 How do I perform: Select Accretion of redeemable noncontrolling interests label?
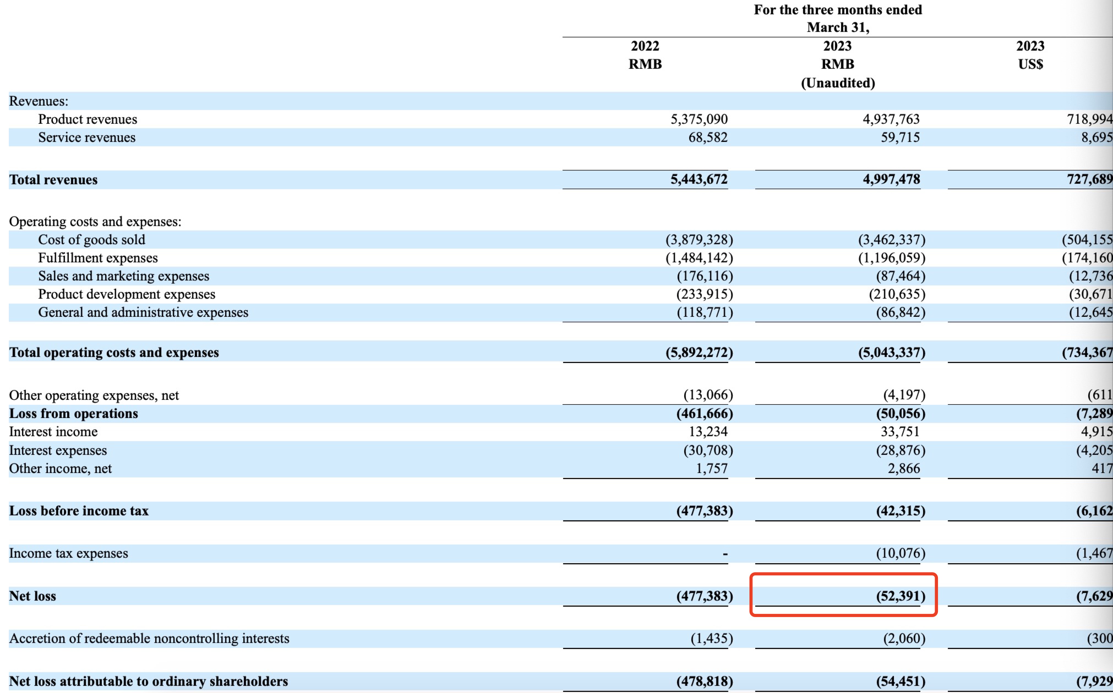pos(149,638)
